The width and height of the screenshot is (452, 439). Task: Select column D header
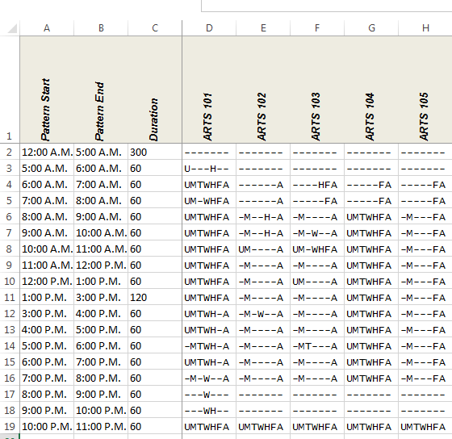(209, 28)
